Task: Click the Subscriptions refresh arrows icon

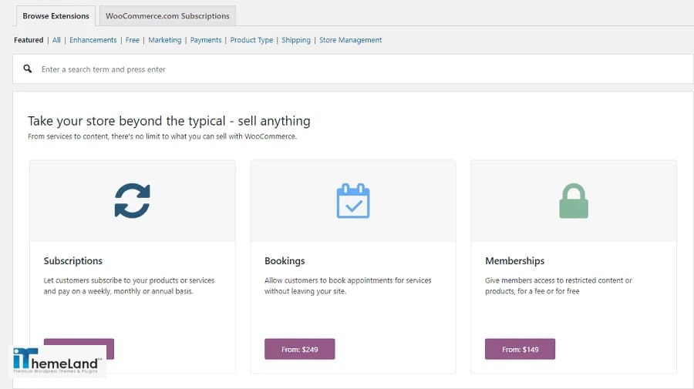Action: pos(133,201)
